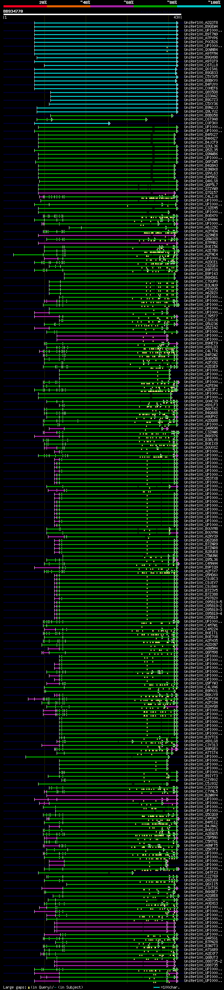Viewport: 224px width, 990px height.
Task: Click the purple ~60% identity legend bar
Action: click(x=112, y=6)
